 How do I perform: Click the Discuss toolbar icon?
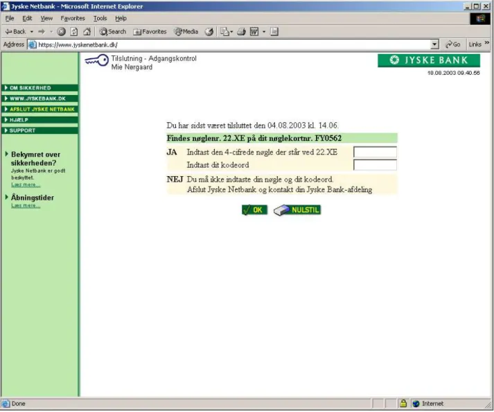(x=274, y=31)
